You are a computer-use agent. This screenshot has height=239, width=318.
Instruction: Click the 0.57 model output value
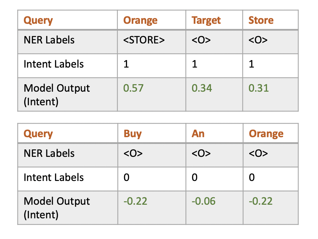pyautogui.click(x=133, y=88)
